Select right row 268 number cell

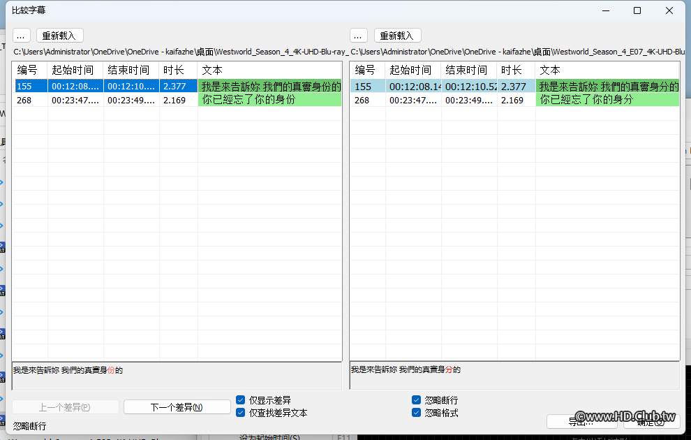368,100
